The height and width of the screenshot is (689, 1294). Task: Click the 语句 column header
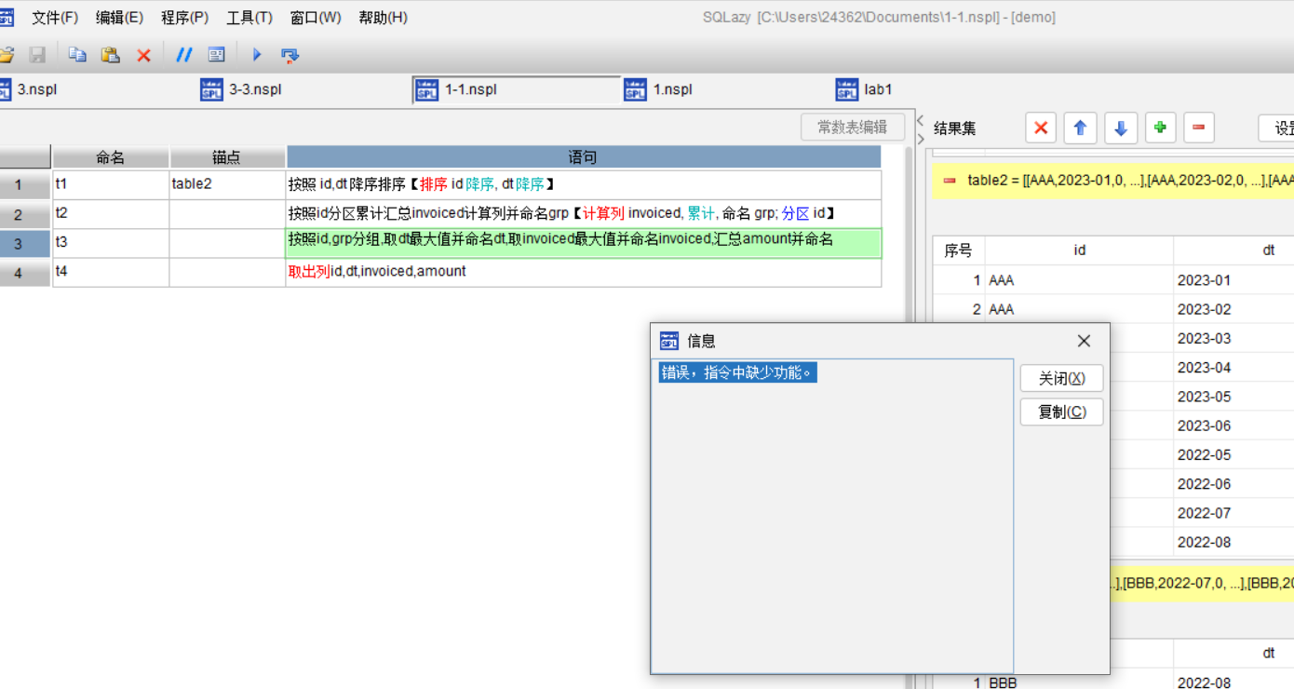point(583,157)
